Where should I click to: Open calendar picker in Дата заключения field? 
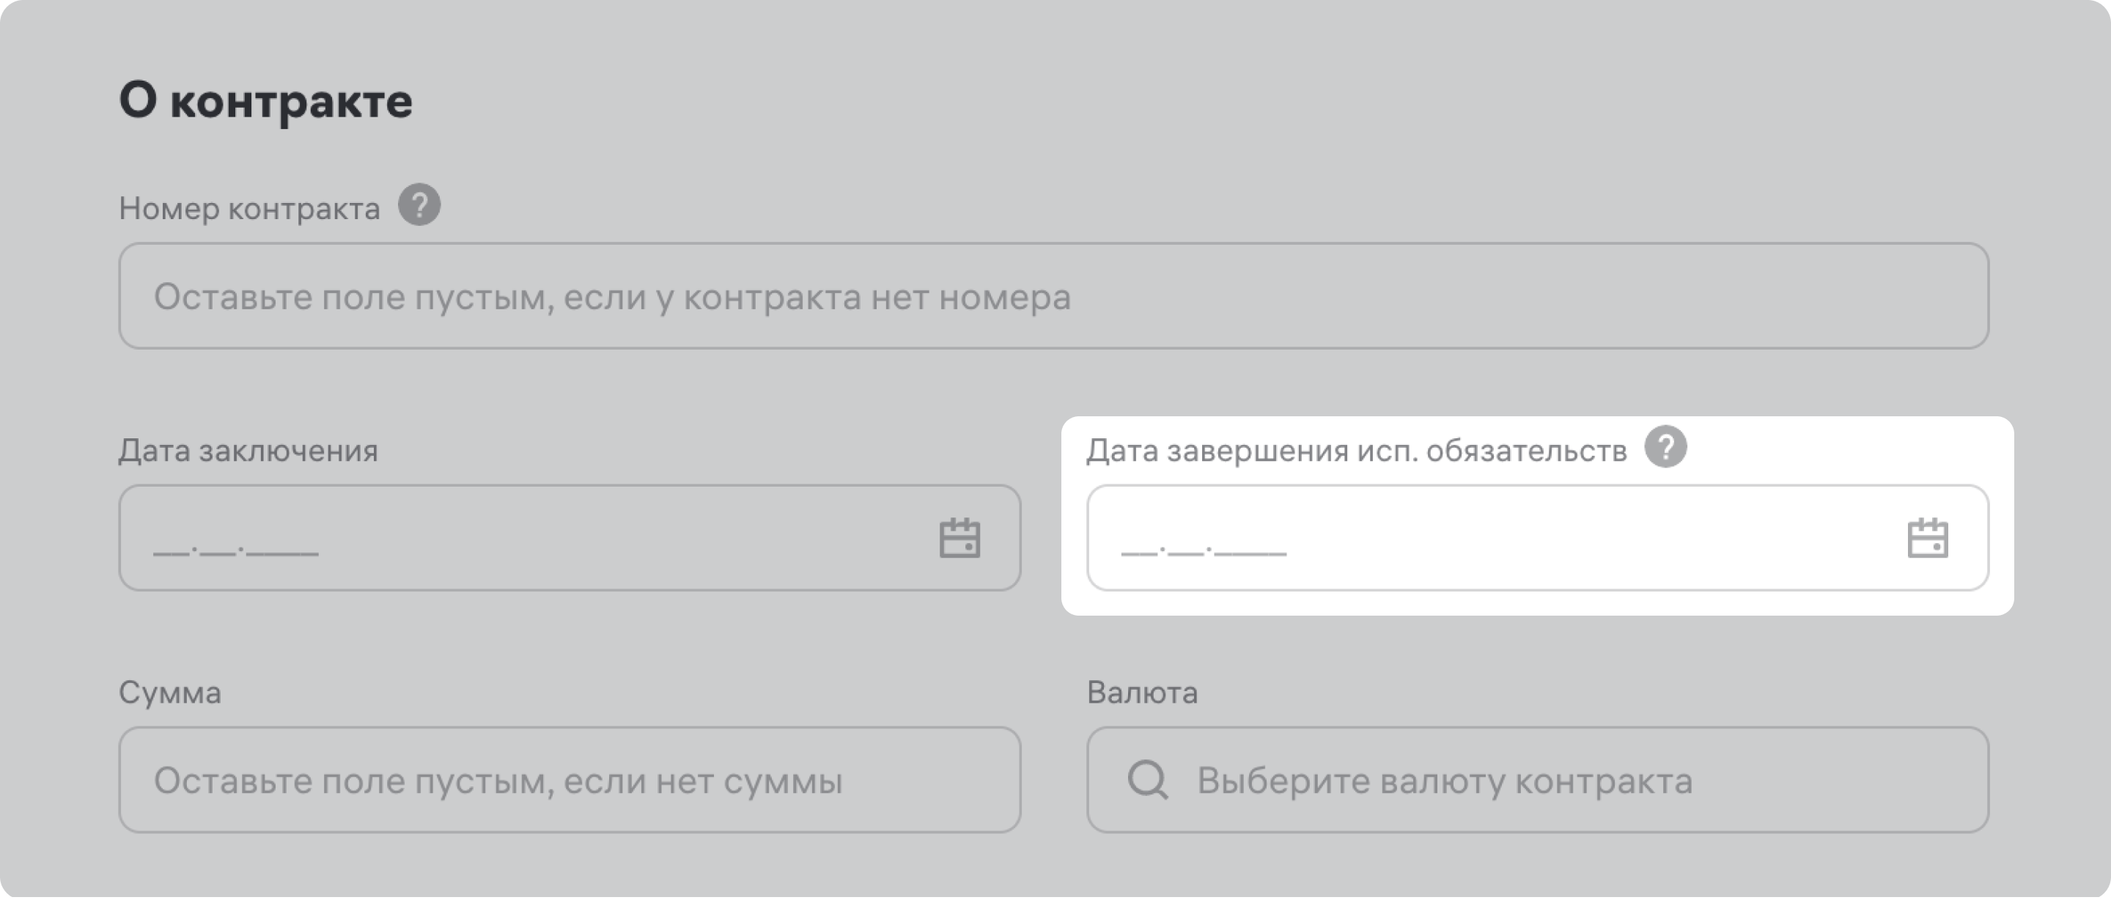[959, 539]
